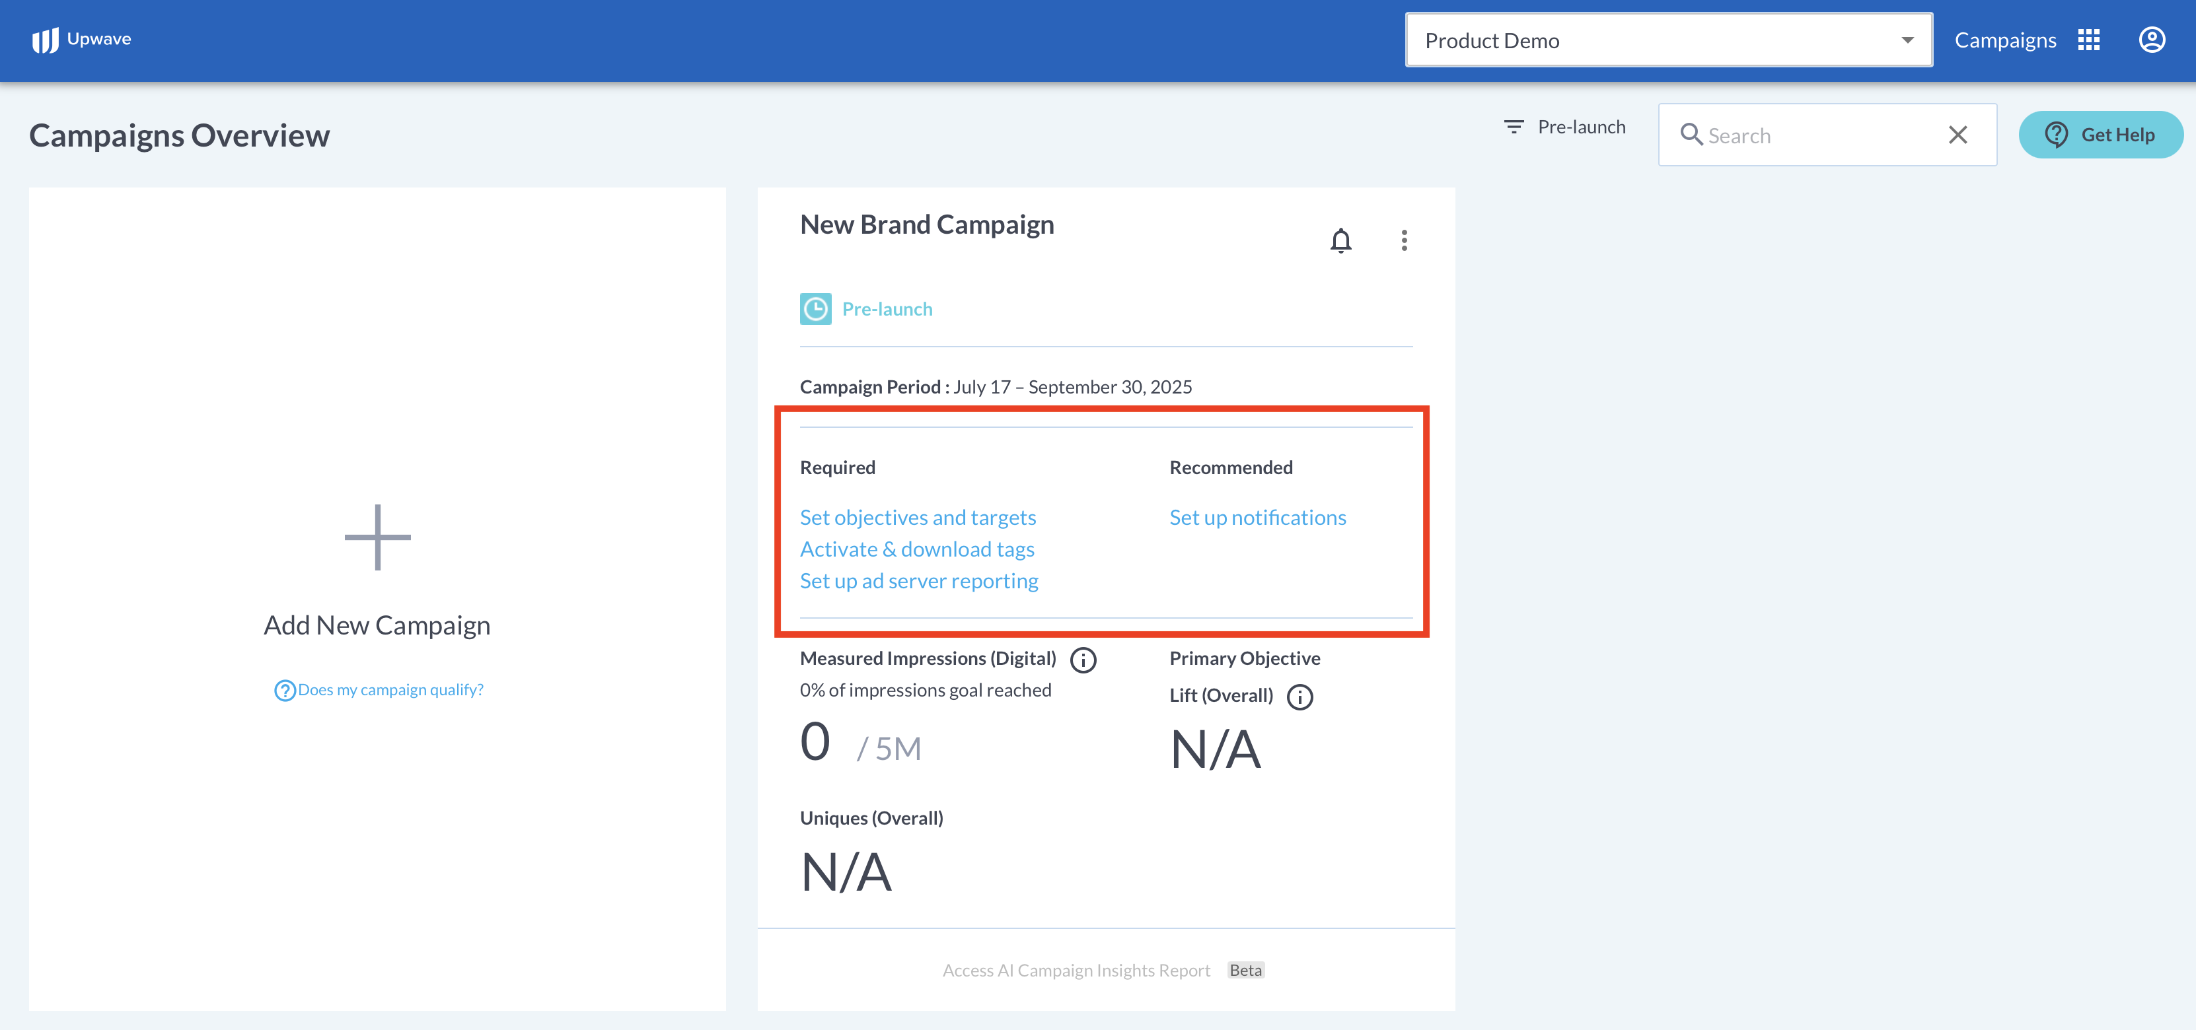Screen dimensions: 2196x1030
Task: Click Does my campaign qualify? link
Action: click(x=390, y=690)
